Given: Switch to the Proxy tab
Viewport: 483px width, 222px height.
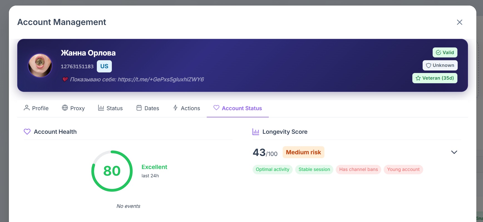Looking at the screenshot, I should pos(73,108).
